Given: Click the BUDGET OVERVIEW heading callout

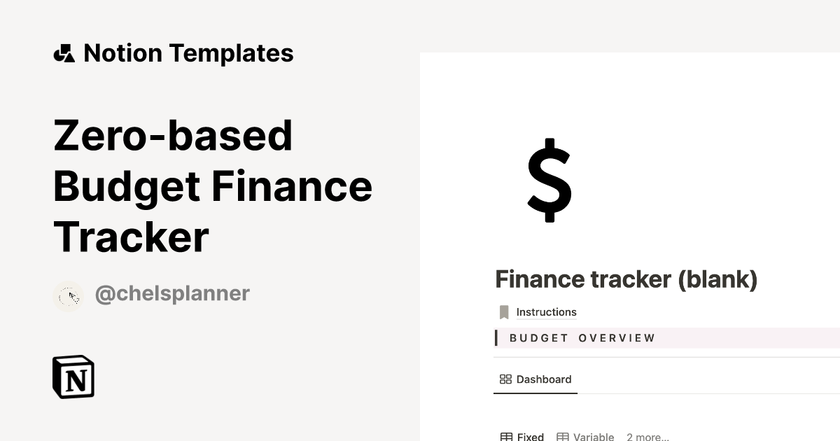Looking at the screenshot, I should point(581,337).
